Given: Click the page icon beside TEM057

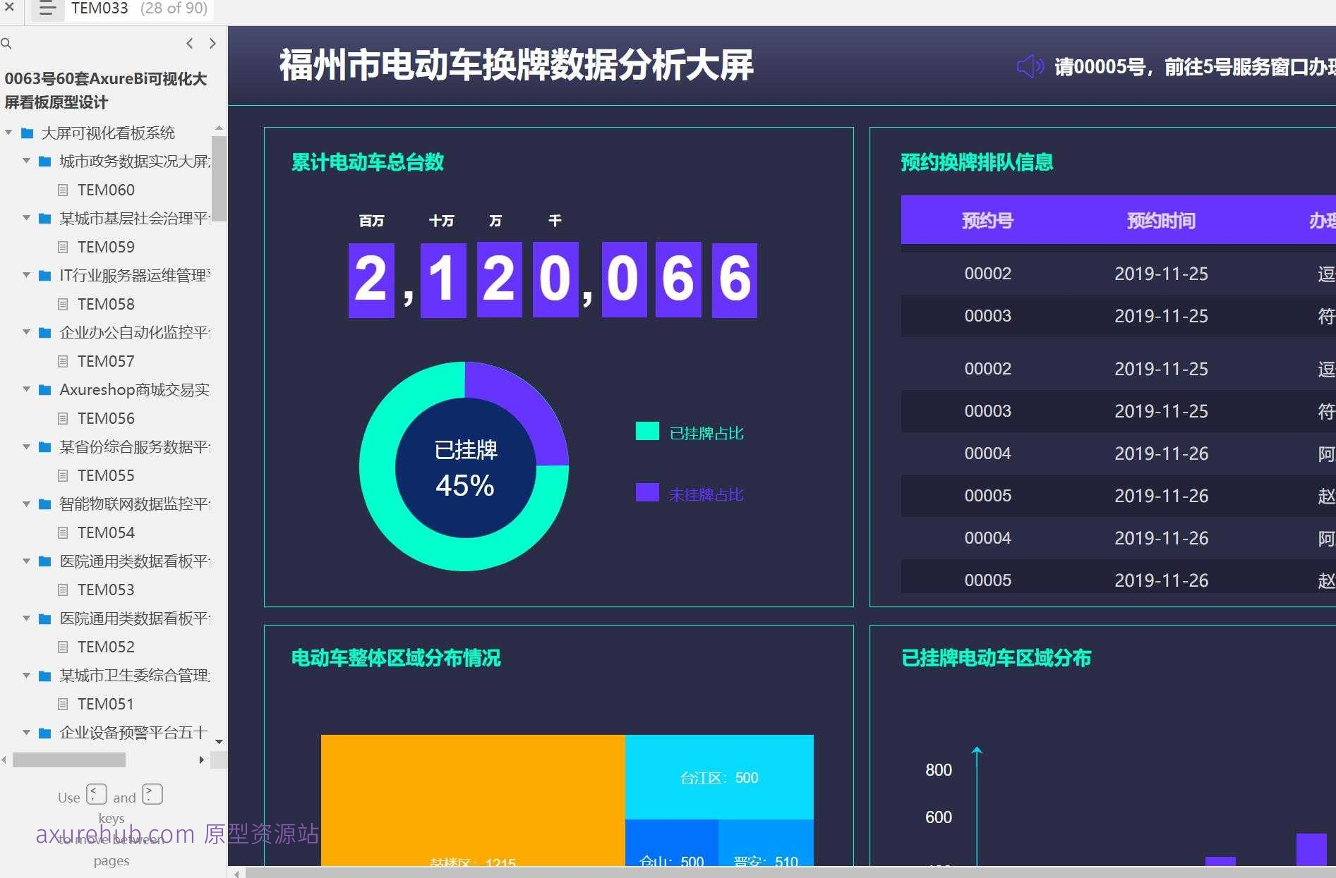Looking at the screenshot, I should (x=63, y=362).
